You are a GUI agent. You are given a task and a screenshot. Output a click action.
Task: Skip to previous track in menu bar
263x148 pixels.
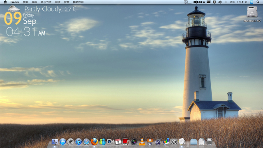click(194, 2)
